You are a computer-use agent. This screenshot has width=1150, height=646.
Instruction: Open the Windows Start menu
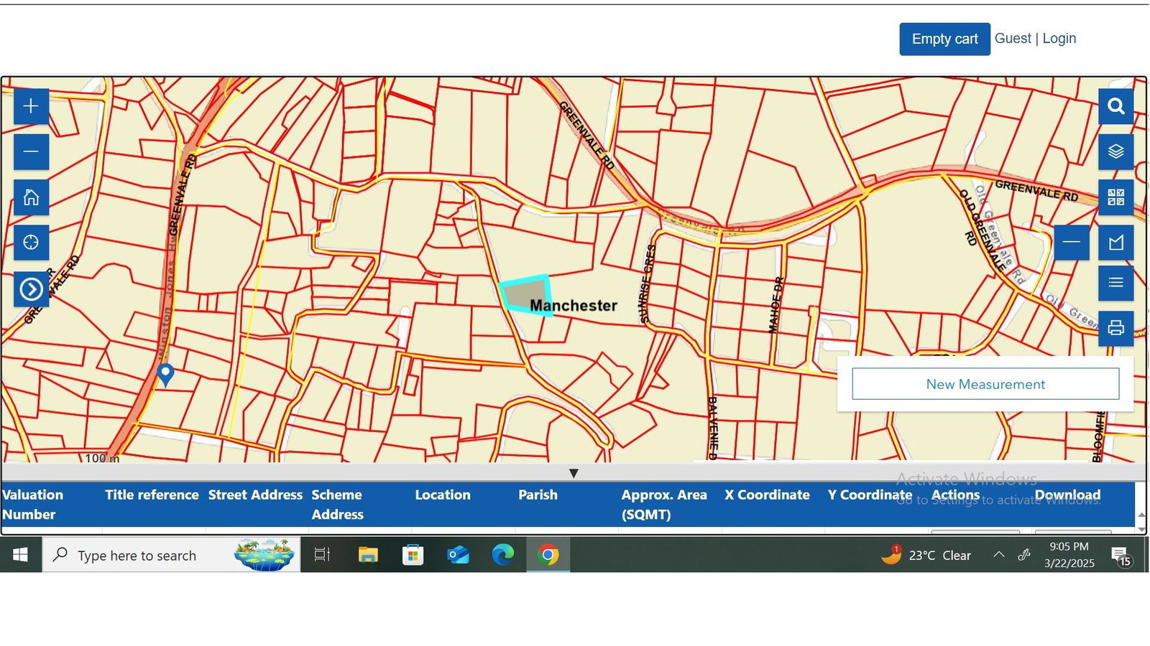click(x=20, y=555)
